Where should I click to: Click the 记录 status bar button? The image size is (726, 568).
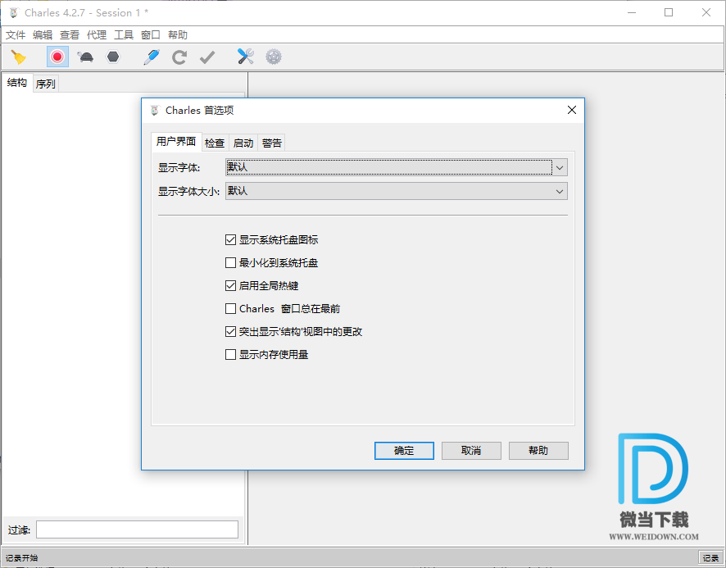710,557
